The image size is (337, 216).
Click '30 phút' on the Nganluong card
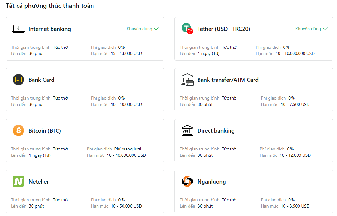pyautogui.click(x=205, y=206)
